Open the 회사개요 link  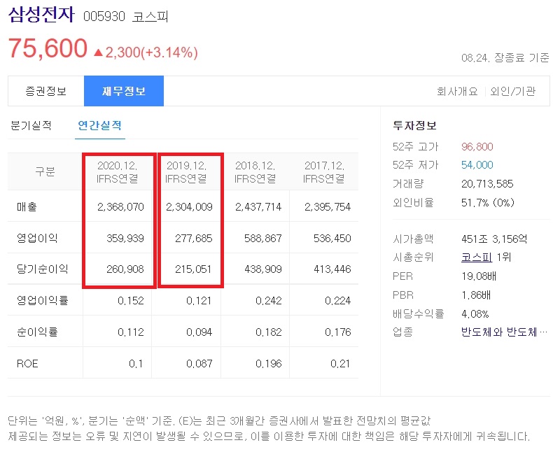tap(457, 92)
